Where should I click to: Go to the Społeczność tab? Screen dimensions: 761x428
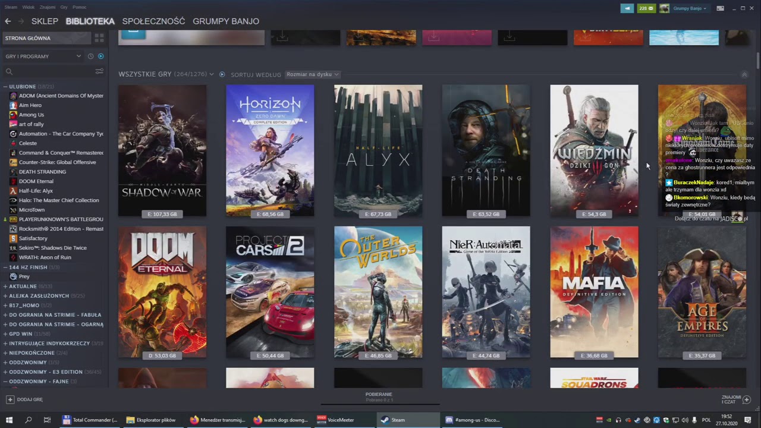point(153,21)
